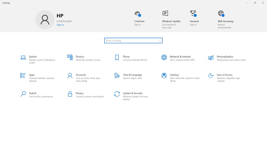Open Web browsing globe tile
This screenshot has height=145, width=267.
226,19
